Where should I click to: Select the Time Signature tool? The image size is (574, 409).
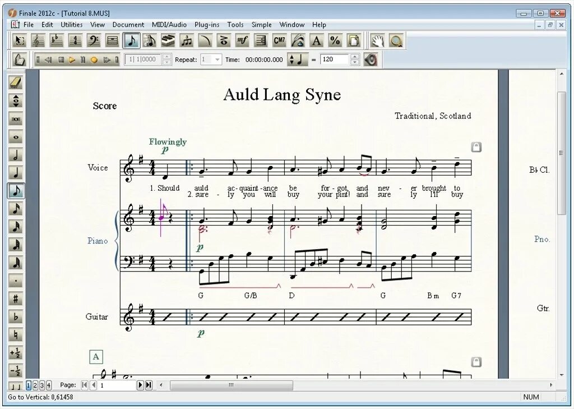click(x=75, y=40)
